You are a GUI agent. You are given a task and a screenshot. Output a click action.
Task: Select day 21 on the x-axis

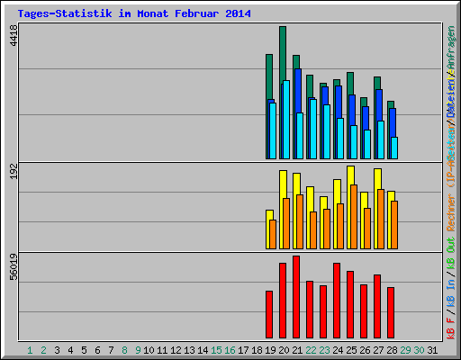297,350
